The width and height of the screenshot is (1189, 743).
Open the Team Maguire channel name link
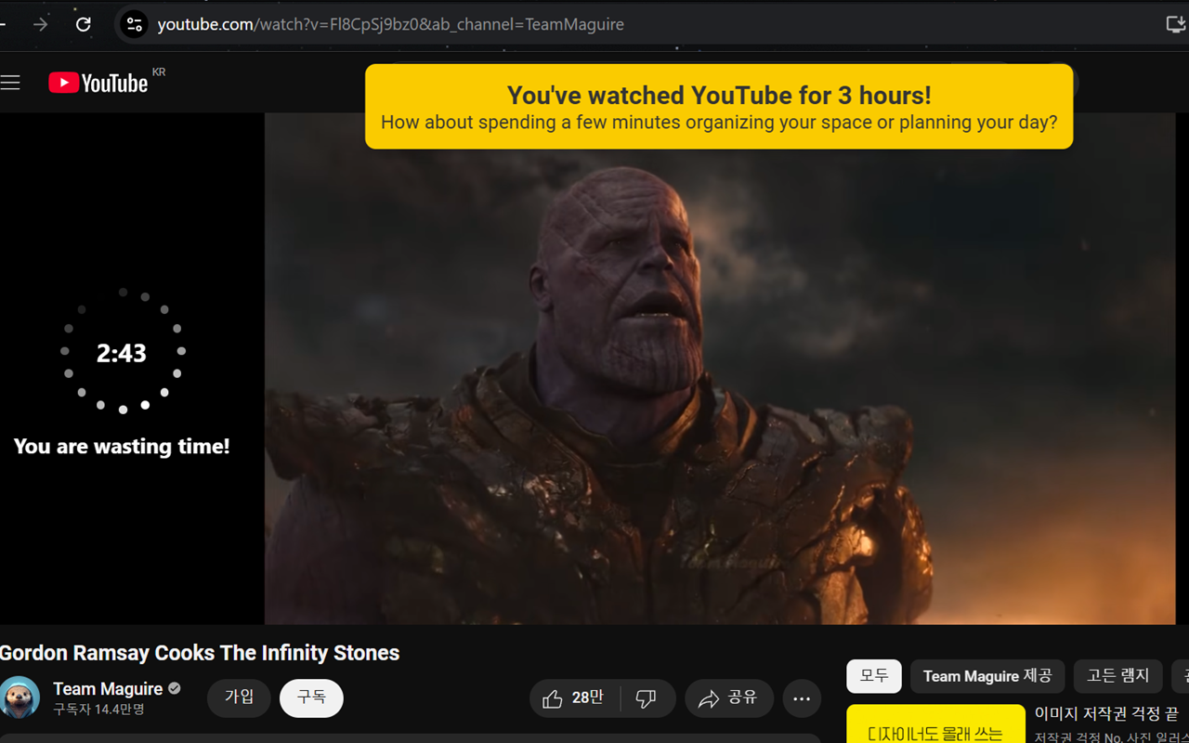click(x=108, y=689)
